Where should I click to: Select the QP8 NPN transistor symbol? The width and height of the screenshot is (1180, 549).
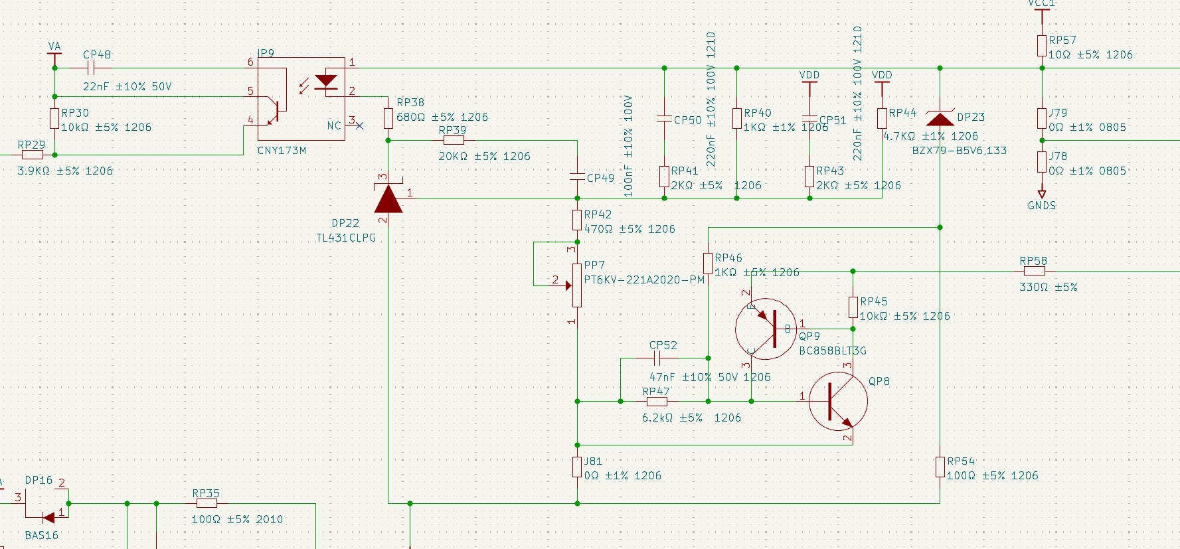(838, 401)
